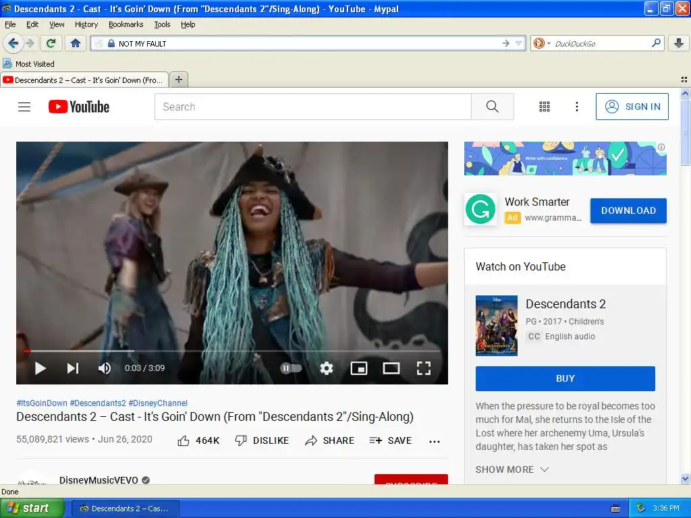Click the list all tabs icon
The height and width of the screenshot is (518, 691).
click(x=684, y=80)
